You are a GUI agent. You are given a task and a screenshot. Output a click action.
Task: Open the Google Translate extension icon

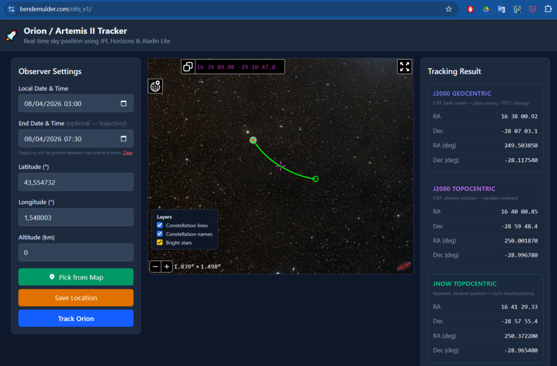pos(501,9)
